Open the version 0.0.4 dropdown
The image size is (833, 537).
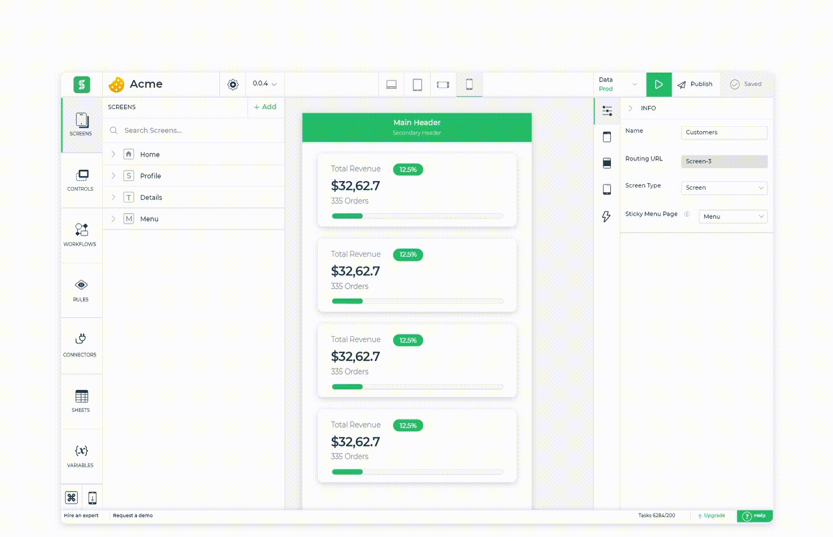tap(263, 84)
